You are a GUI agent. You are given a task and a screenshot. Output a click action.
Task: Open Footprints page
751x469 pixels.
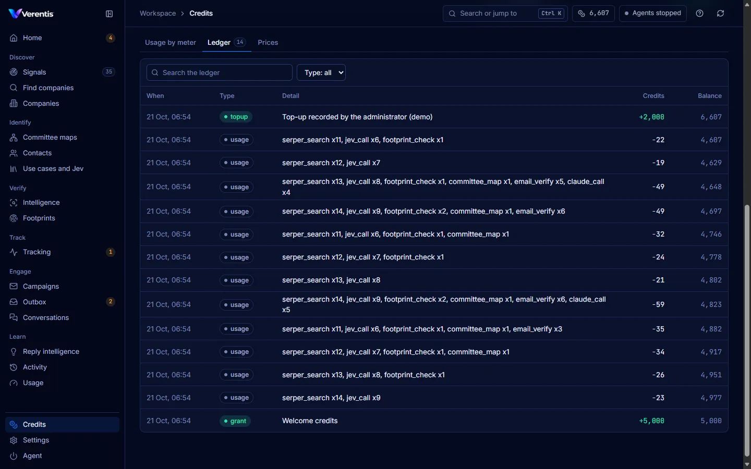coord(62,218)
